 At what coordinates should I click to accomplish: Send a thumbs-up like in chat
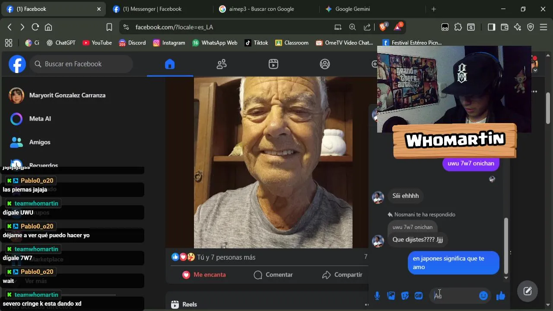click(501, 295)
